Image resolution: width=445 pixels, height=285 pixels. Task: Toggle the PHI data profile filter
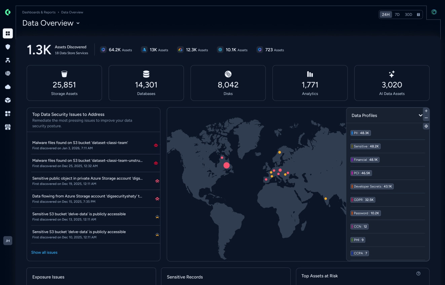pyautogui.click(x=359, y=240)
